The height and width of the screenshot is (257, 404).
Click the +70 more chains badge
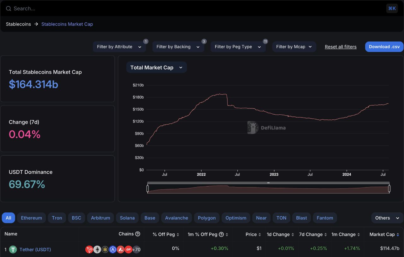pos(136,249)
